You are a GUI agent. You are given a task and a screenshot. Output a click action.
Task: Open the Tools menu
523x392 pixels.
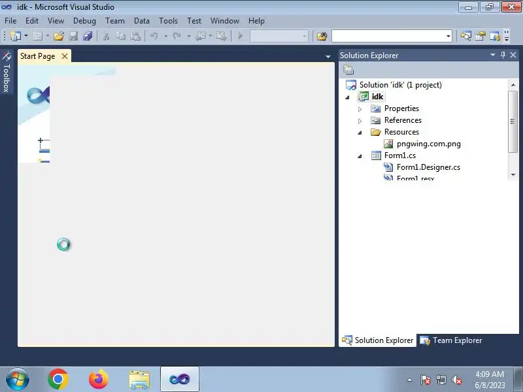(x=169, y=21)
